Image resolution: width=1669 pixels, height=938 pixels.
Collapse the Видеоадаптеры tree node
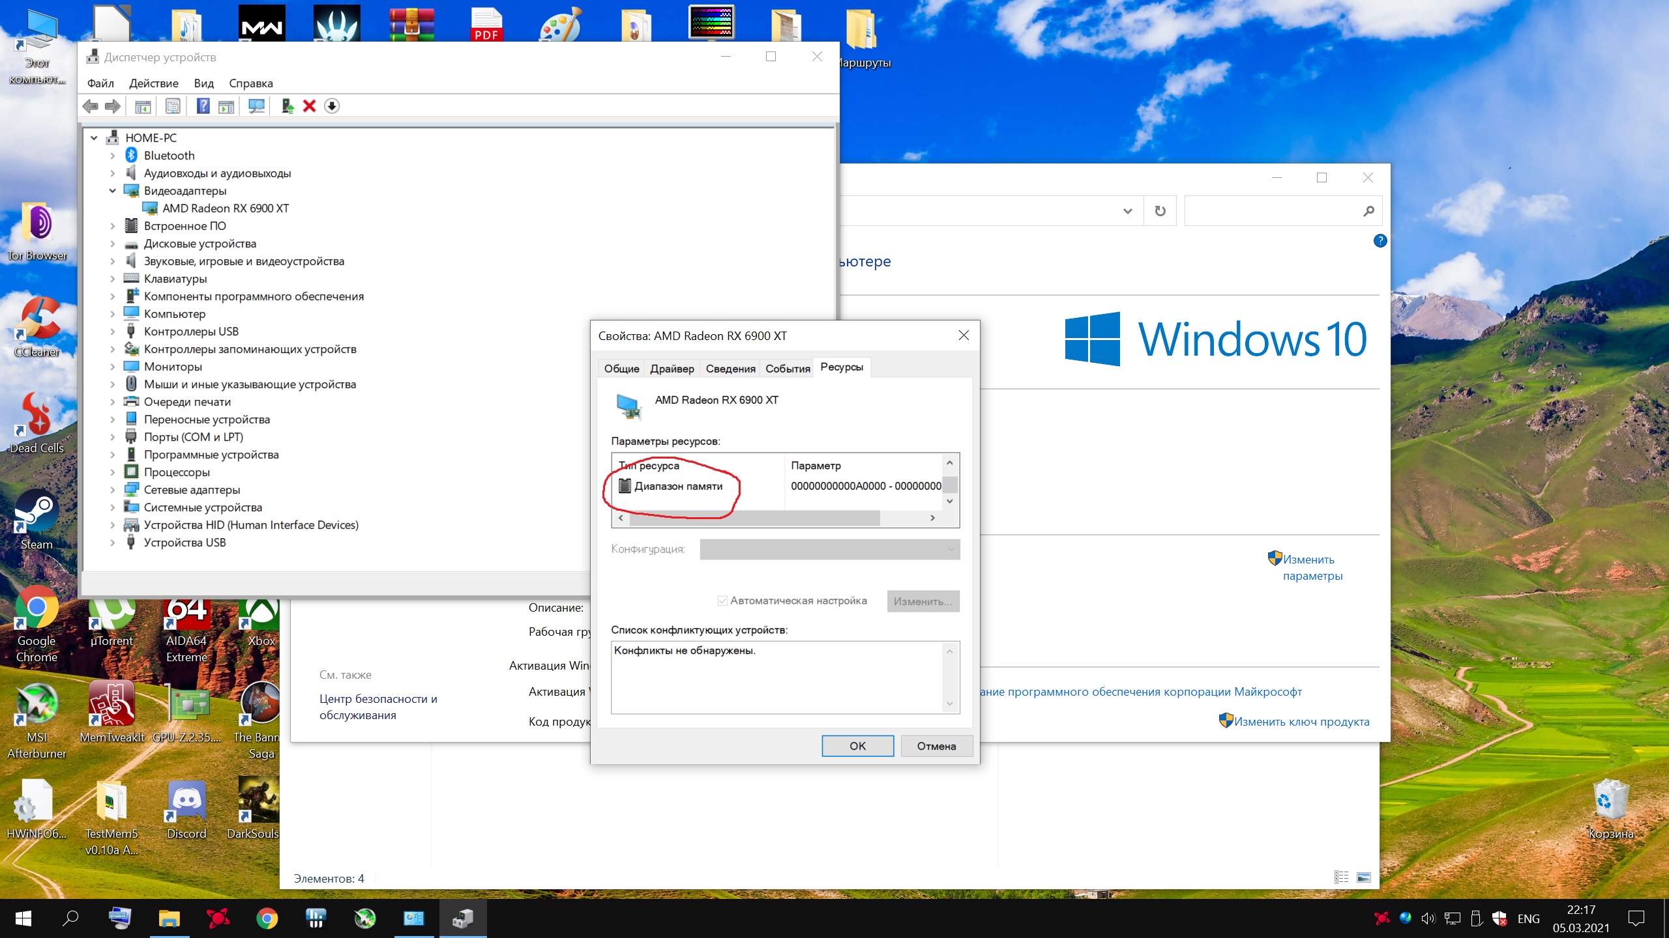click(x=112, y=191)
